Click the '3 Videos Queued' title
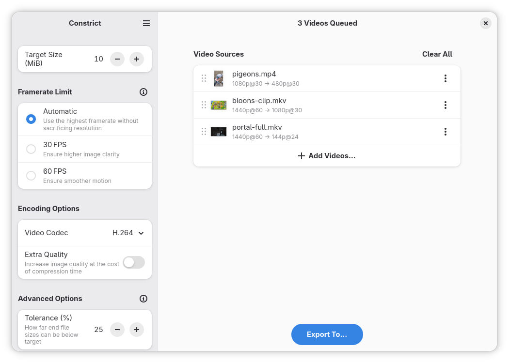 pyautogui.click(x=327, y=23)
